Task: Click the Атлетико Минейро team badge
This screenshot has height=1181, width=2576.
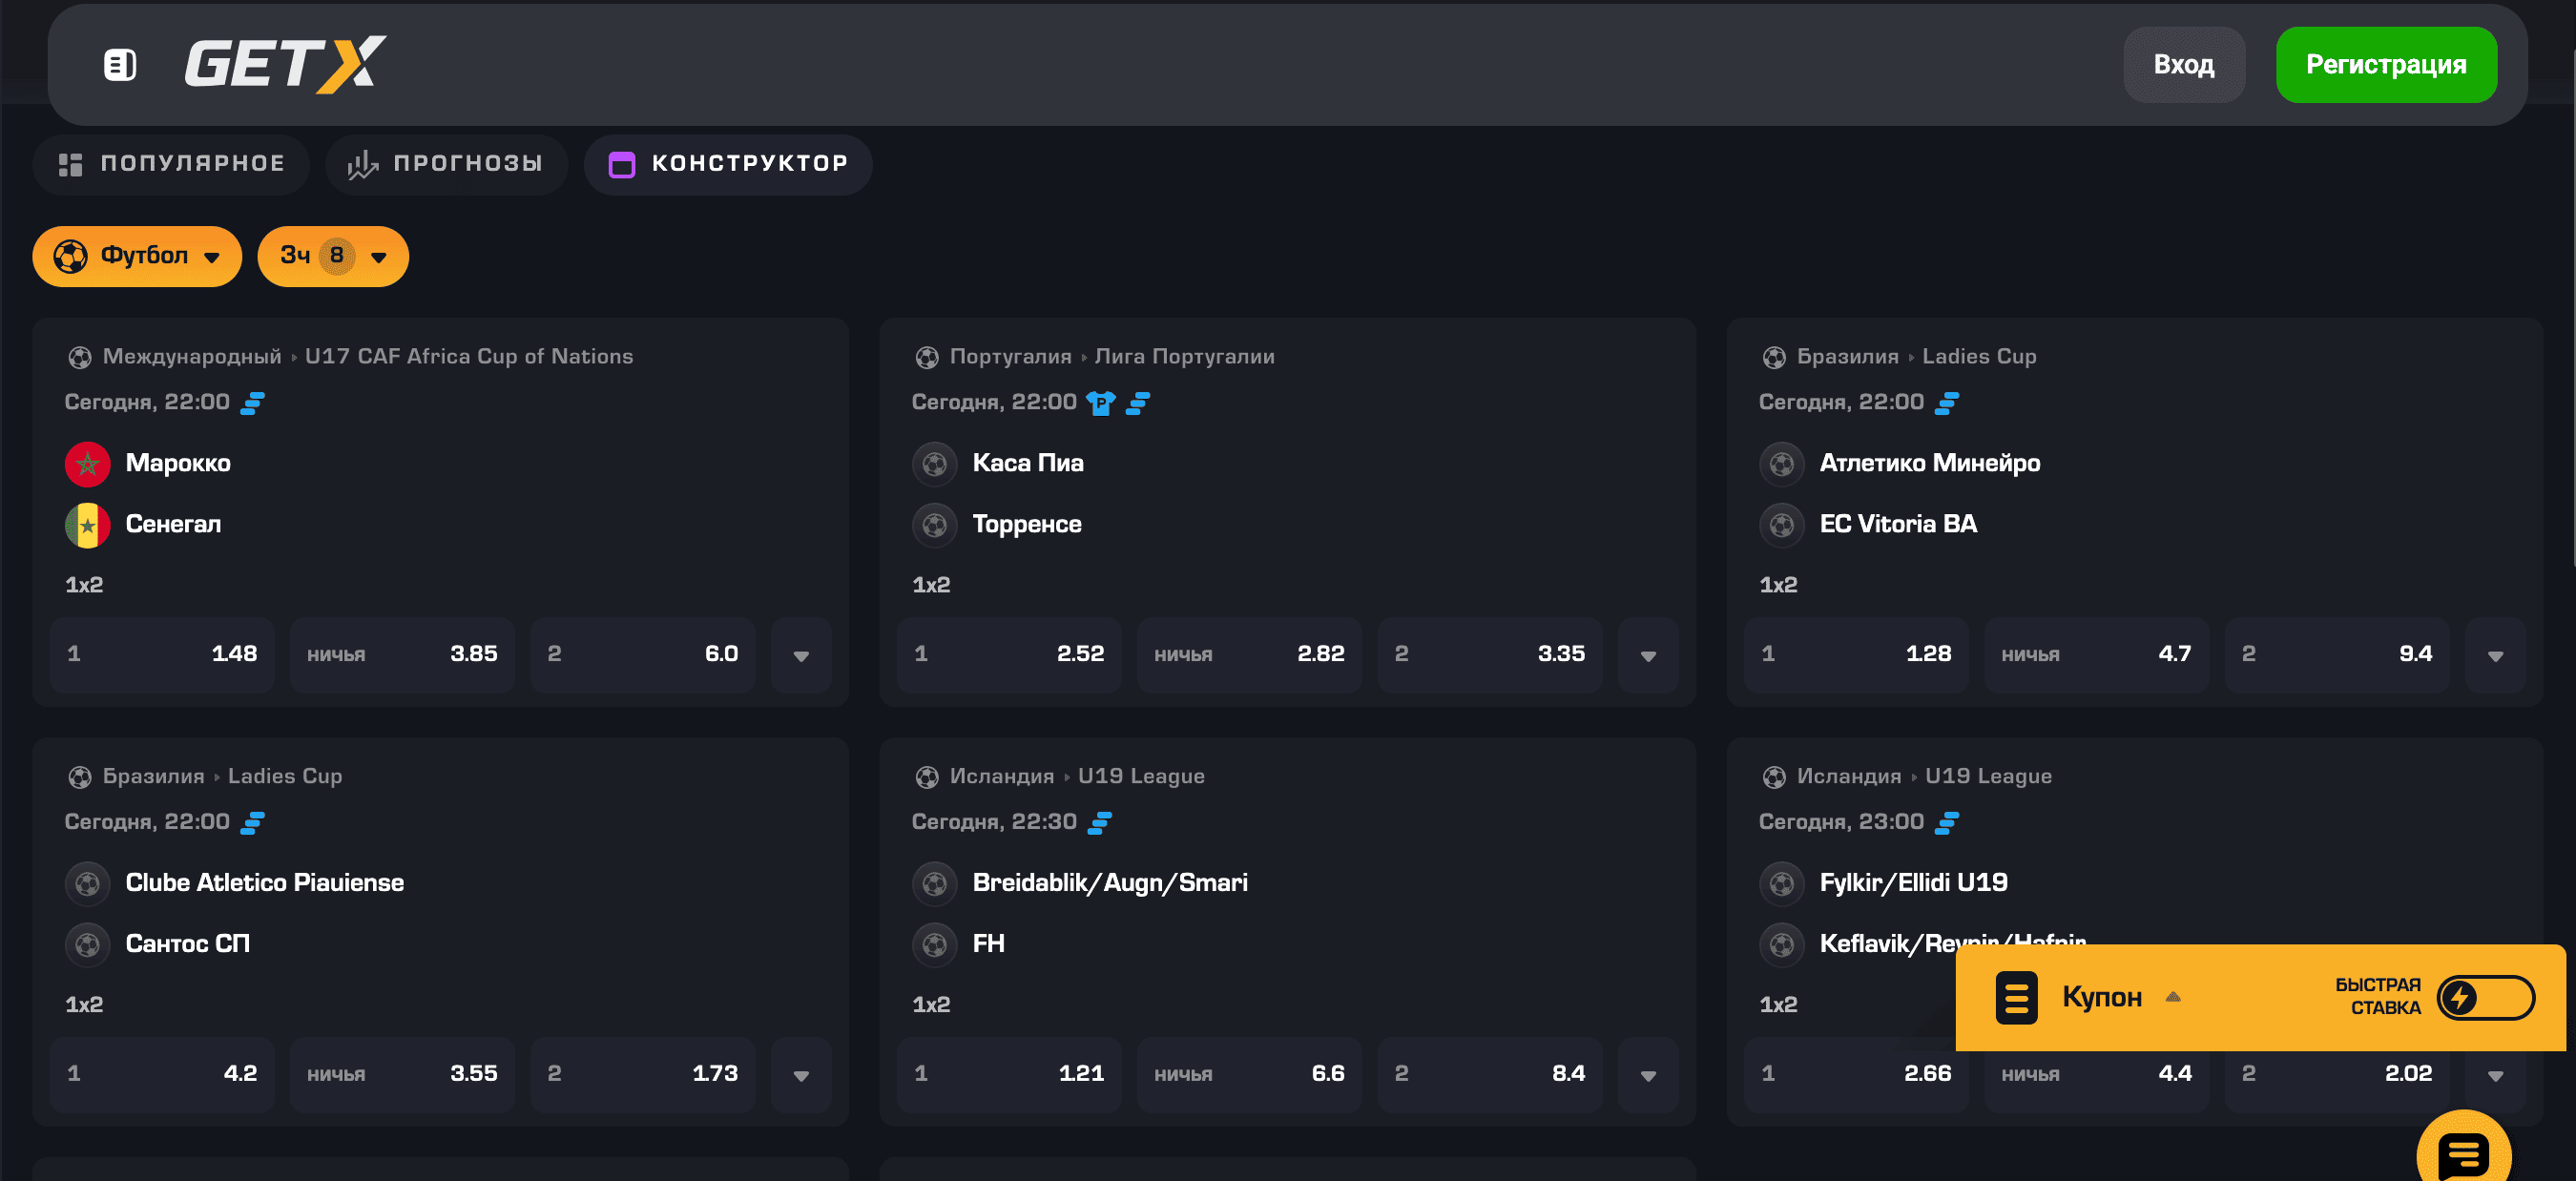Action: point(1782,464)
